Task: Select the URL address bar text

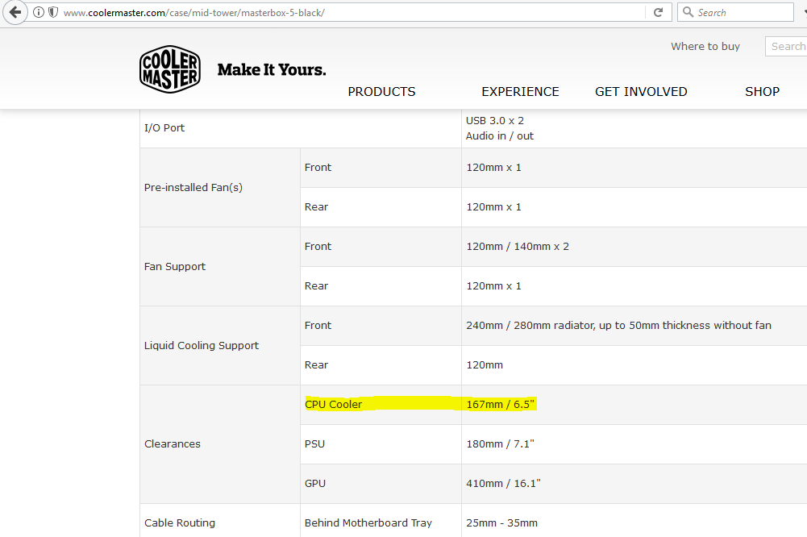Action: coord(322,13)
